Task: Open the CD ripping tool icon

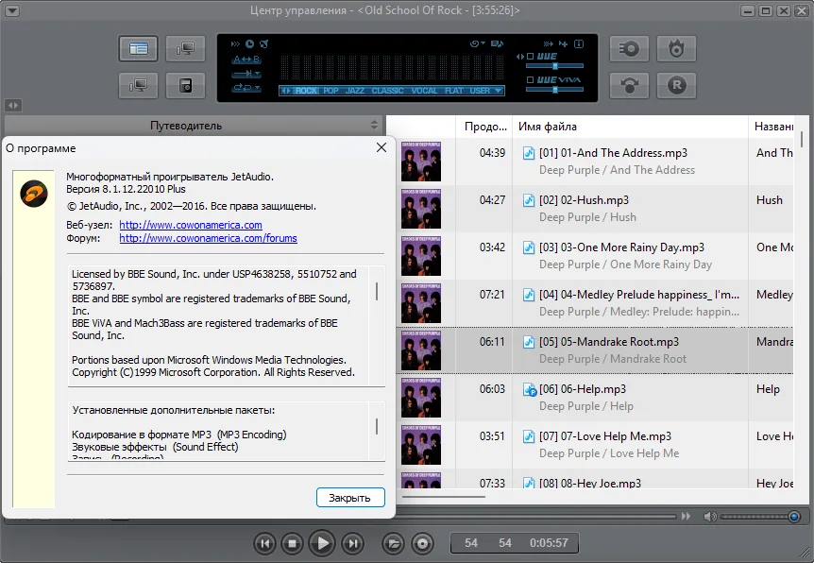Action: (629, 49)
